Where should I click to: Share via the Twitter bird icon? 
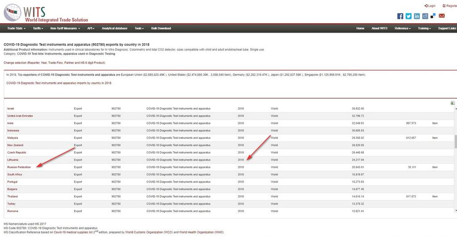(409, 16)
